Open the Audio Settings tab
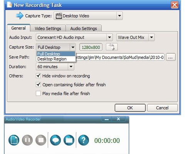 click(84, 28)
